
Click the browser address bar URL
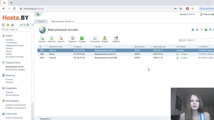pos(34,9)
